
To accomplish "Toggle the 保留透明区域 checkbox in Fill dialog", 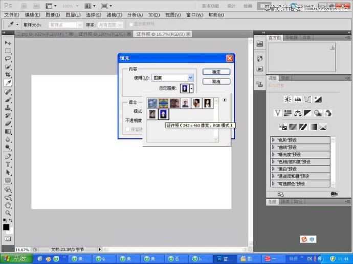I will click(128, 130).
